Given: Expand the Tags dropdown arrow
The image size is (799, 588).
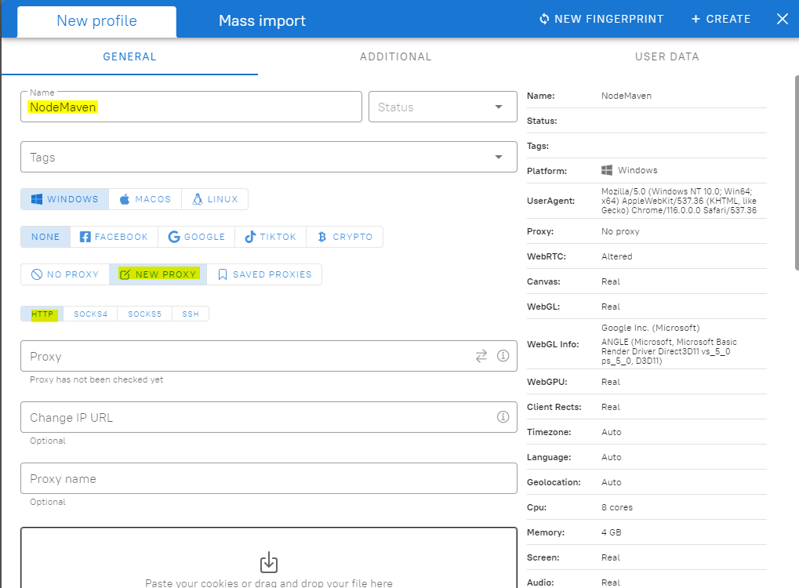Looking at the screenshot, I should (499, 158).
